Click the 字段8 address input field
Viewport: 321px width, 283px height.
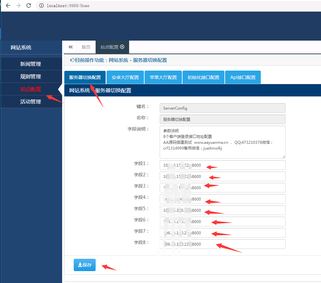tap(222, 244)
